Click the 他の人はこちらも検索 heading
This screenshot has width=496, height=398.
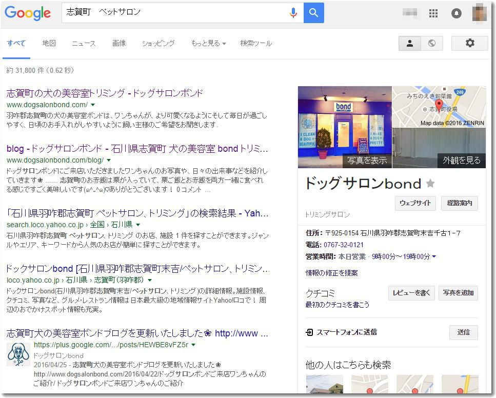pos(348,365)
